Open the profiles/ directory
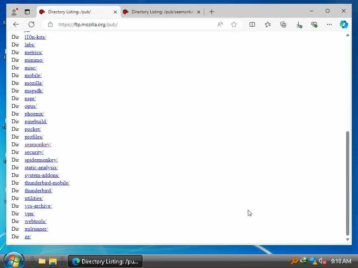 point(34,137)
